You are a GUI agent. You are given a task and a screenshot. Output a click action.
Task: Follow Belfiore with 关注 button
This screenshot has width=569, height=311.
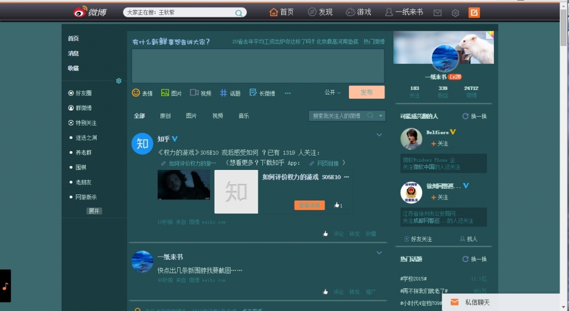(x=440, y=143)
